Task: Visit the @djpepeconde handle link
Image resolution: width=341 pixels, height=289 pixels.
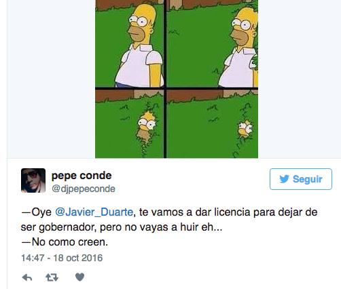Action: click(x=84, y=189)
